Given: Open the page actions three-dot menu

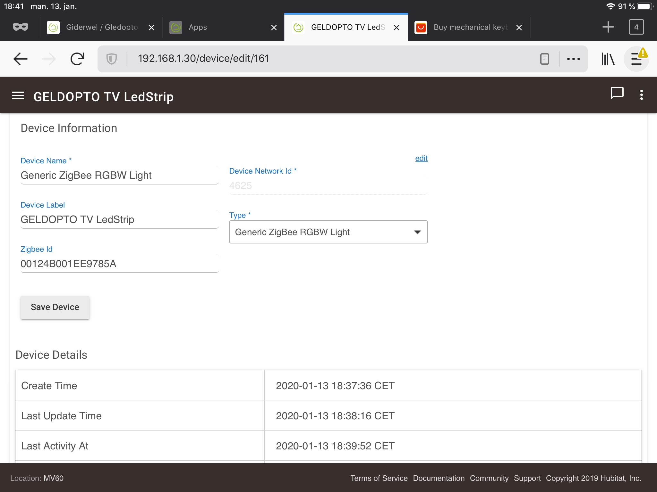Looking at the screenshot, I should click(573, 59).
